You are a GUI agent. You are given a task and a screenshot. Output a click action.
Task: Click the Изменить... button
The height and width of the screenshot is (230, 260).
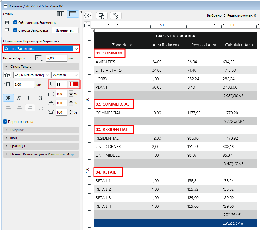tap(65, 30)
